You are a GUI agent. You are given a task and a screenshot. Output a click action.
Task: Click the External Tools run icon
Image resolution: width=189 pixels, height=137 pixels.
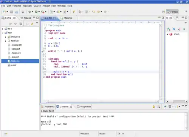[x=43, y=12]
